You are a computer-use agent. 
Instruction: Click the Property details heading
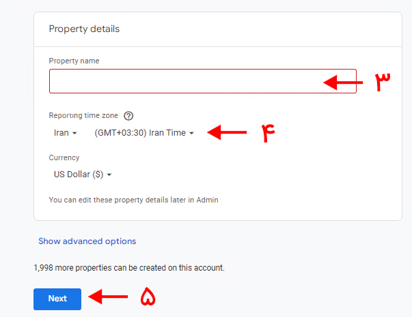click(84, 29)
